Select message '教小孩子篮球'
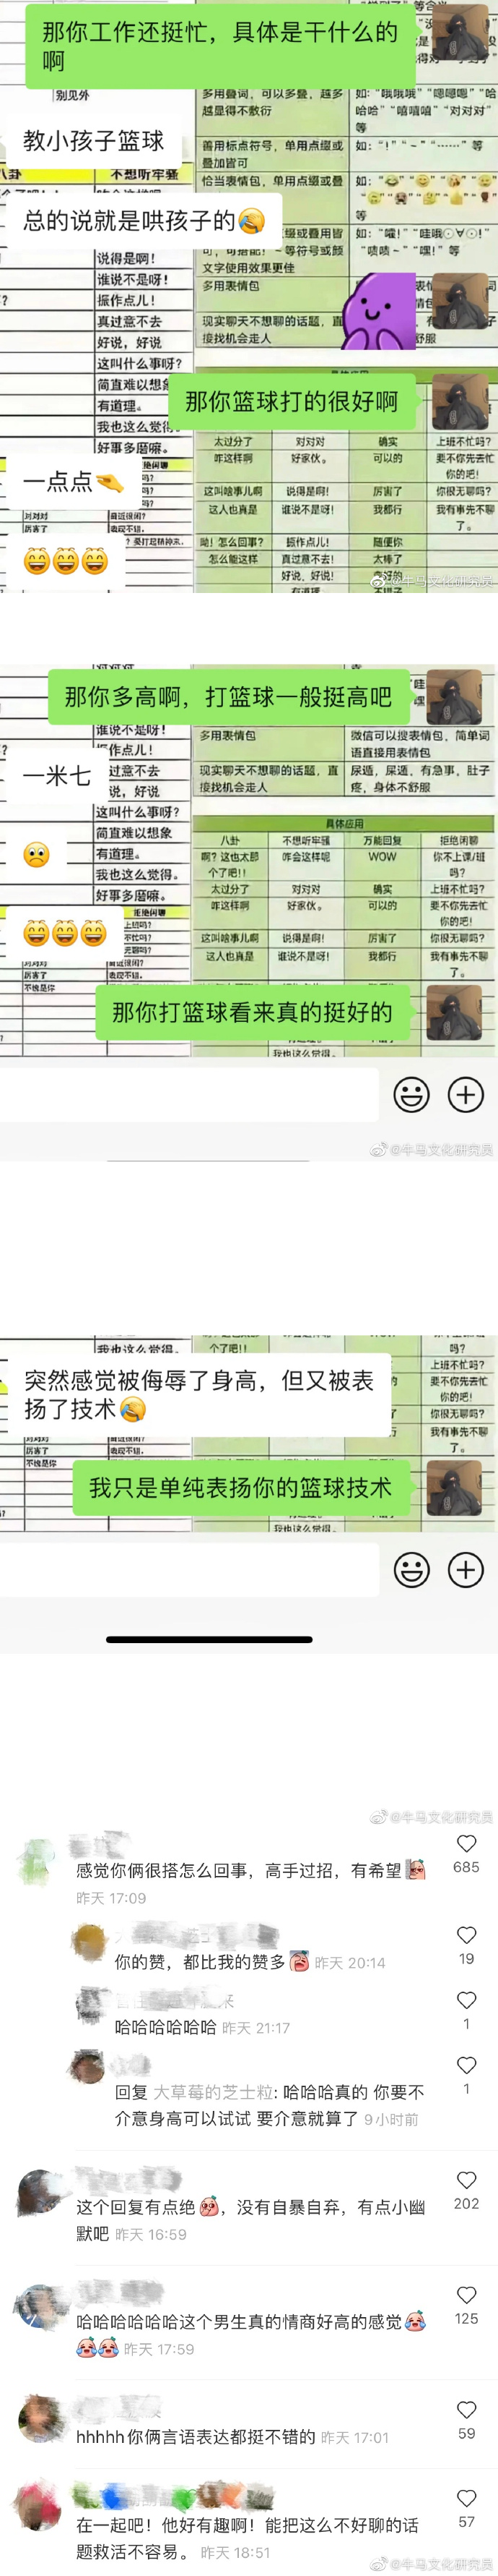Image resolution: width=498 pixels, height=2576 pixels. pyautogui.click(x=93, y=141)
